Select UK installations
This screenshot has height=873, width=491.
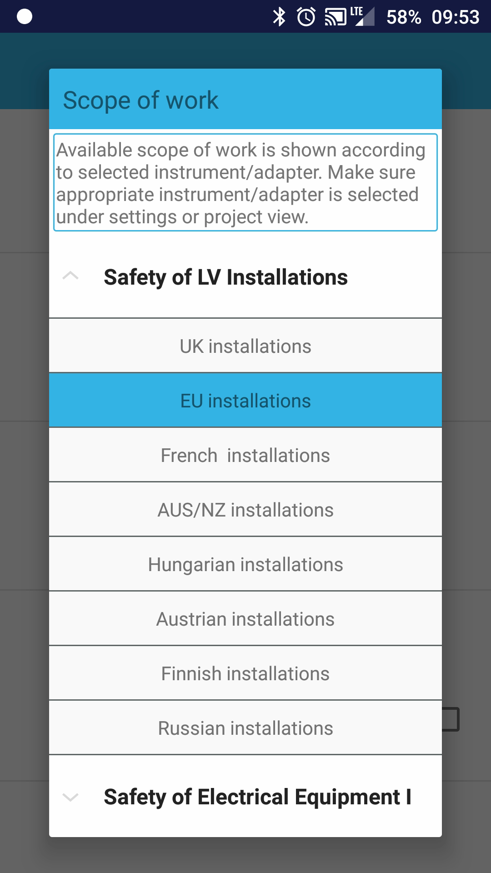pos(245,346)
